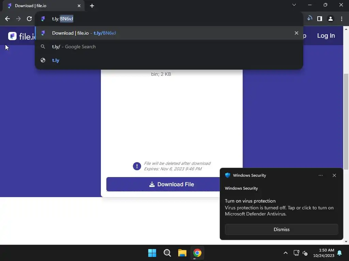Open the network status tray icon
Screen dimensions: 349x261
(296, 253)
